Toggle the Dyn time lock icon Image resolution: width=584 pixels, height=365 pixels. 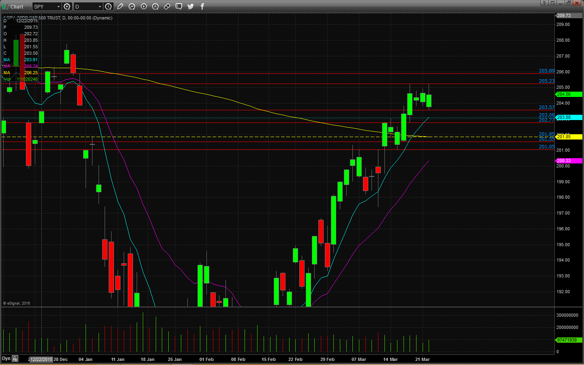pos(15,359)
